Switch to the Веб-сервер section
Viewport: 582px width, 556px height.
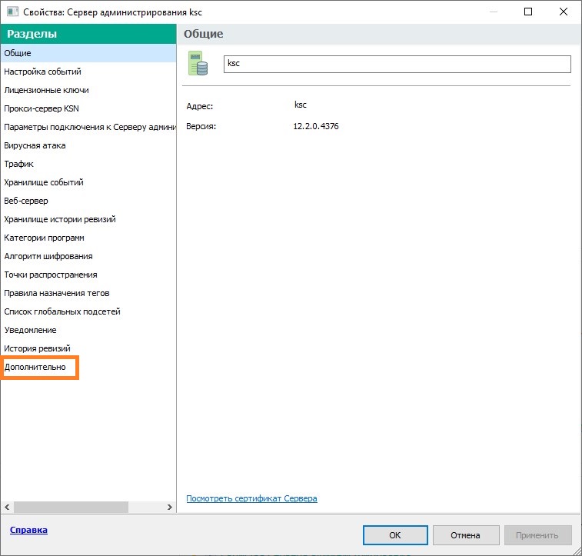coord(26,201)
